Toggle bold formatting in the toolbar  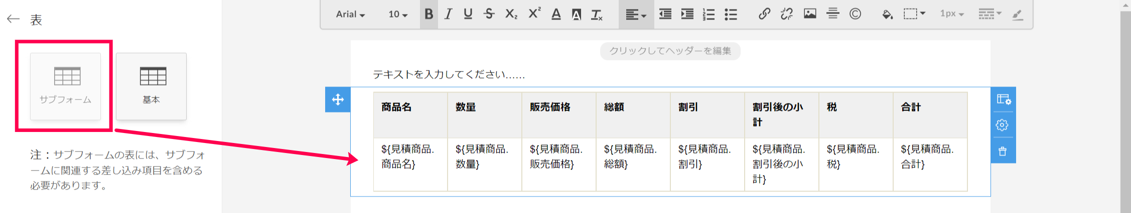click(x=429, y=14)
